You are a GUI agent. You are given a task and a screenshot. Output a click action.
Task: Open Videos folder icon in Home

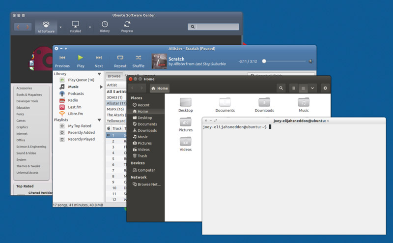[186, 144]
